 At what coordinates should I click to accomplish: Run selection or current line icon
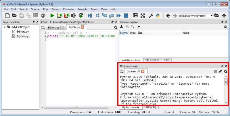click(x=74, y=16)
